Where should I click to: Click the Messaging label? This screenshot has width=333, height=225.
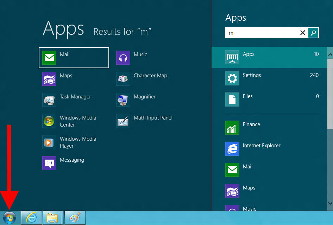(x=72, y=160)
